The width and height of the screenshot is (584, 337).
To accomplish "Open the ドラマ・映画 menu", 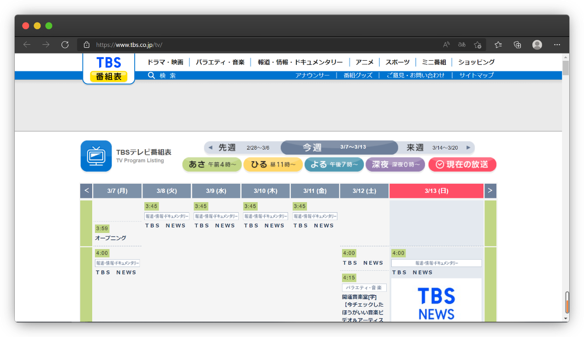I will tap(165, 62).
